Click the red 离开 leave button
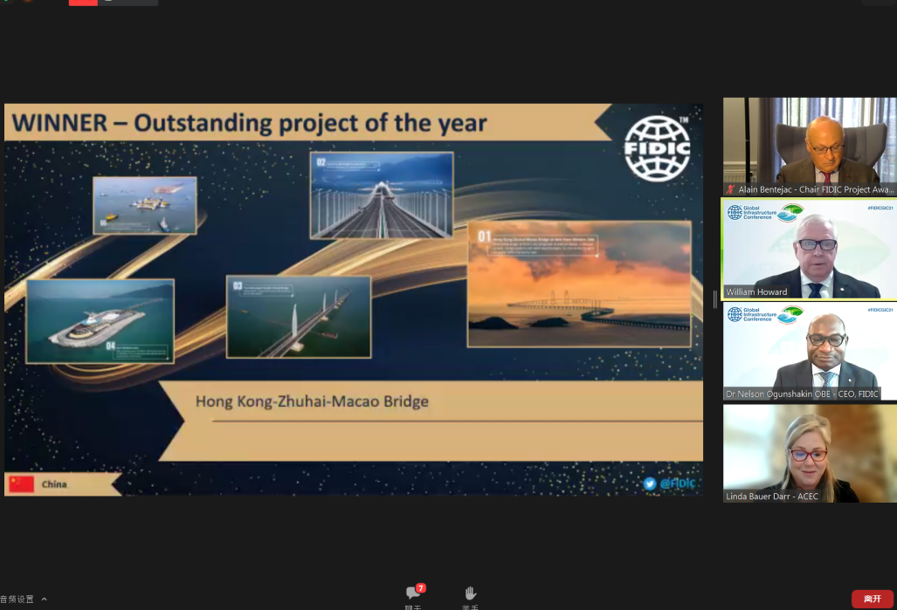The image size is (897, 610). [x=872, y=599]
